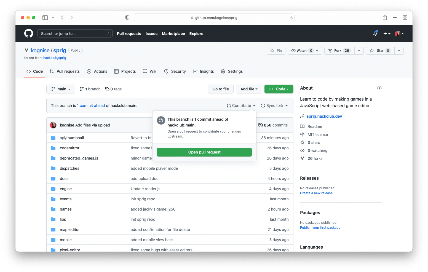Image resolution: width=428 pixels, height=272 pixels.
Task: Click the Open pull request button
Action: tap(204, 152)
